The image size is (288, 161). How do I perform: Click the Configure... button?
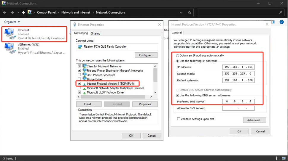146,55
